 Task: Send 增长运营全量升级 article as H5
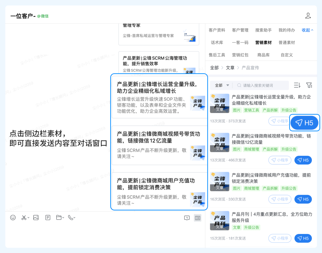click(x=304, y=123)
